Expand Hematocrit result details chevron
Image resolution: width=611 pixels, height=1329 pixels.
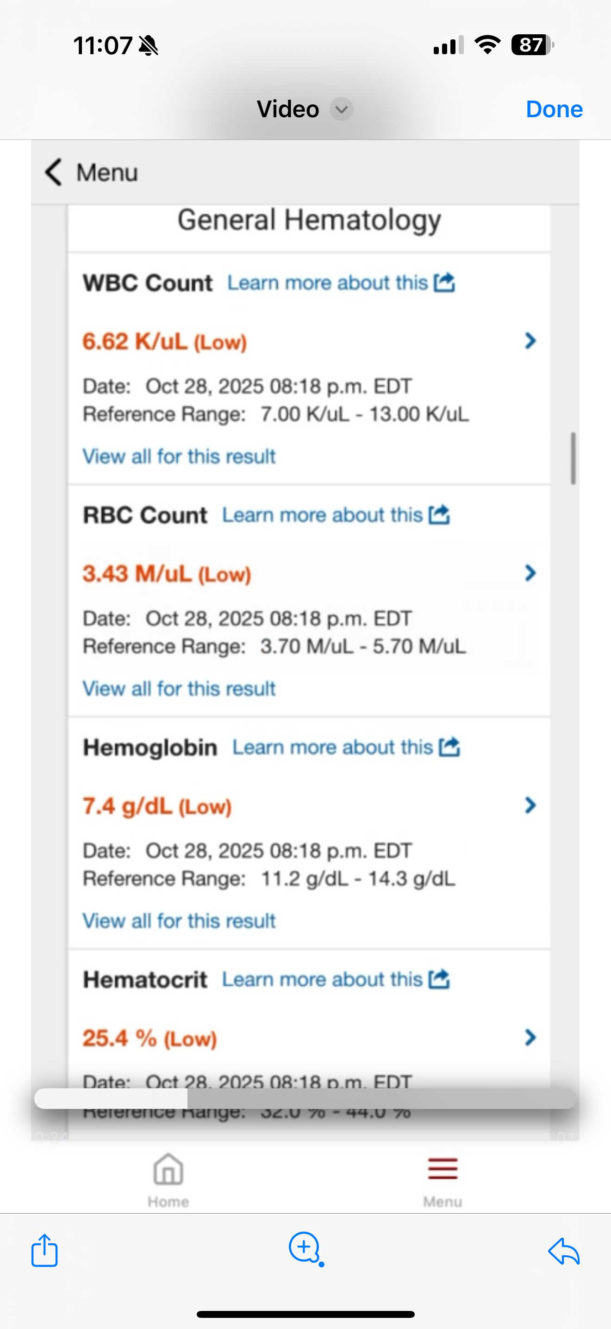pos(530,1038)
